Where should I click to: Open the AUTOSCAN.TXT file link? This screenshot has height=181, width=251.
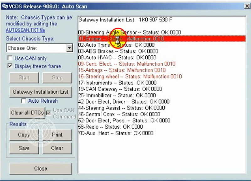[x=25, y=30]
